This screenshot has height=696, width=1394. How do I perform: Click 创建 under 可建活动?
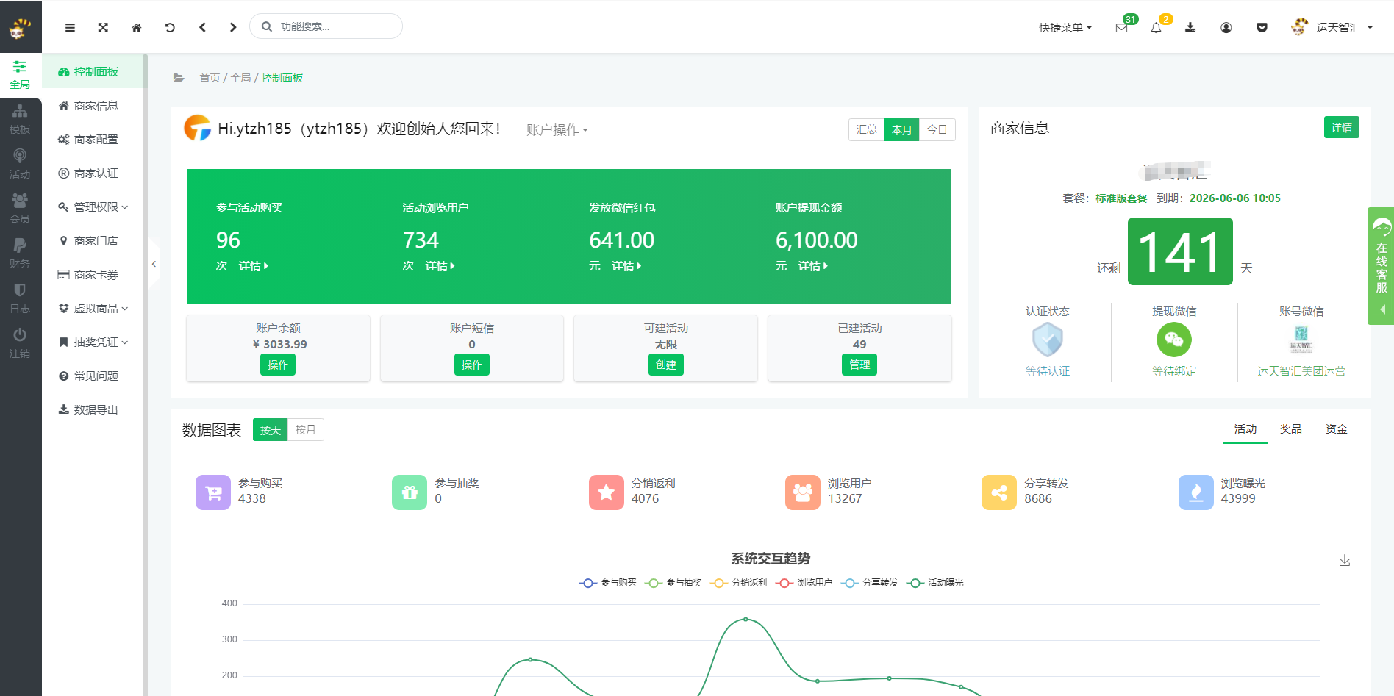point(665,365)
